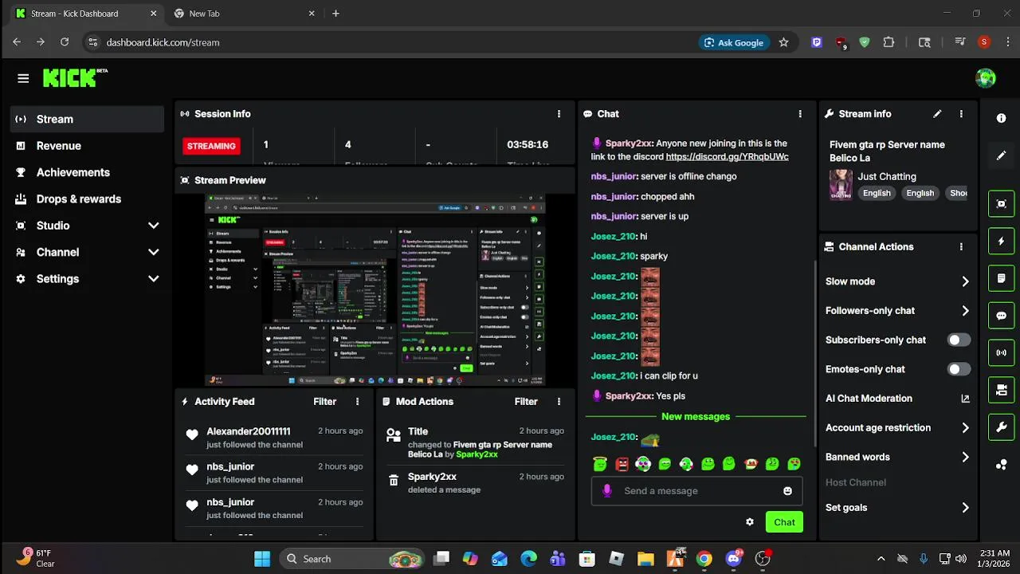The image size is (1020, 574).
Task: Toggle the stream preview rail icon
Action: (x=1002, y=203)
